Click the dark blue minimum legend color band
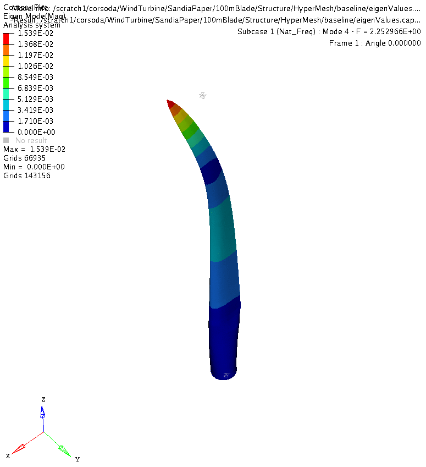 (6, 127)
